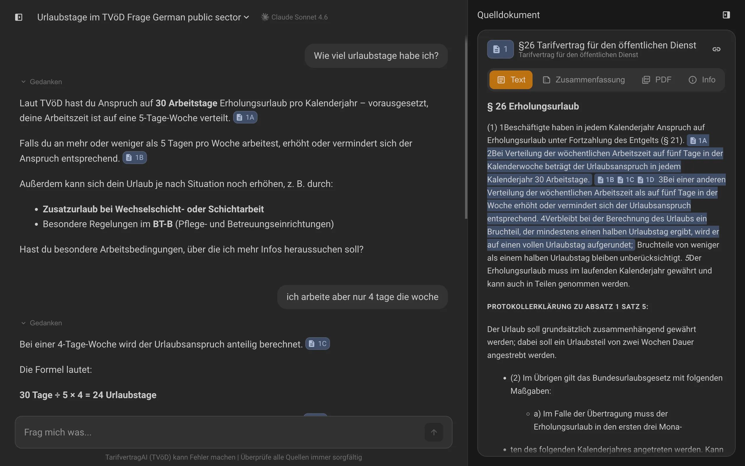745x466 pixels.
Task: Click the send message arrow icon
Action: click(434, 432)
